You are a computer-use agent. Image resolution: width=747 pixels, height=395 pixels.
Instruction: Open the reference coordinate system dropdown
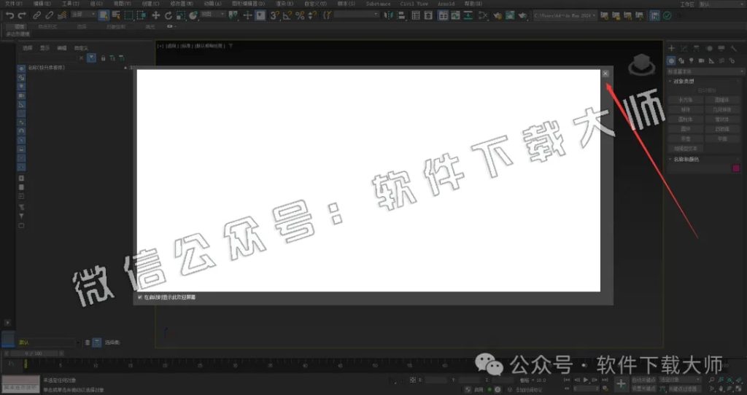(212, 15)
